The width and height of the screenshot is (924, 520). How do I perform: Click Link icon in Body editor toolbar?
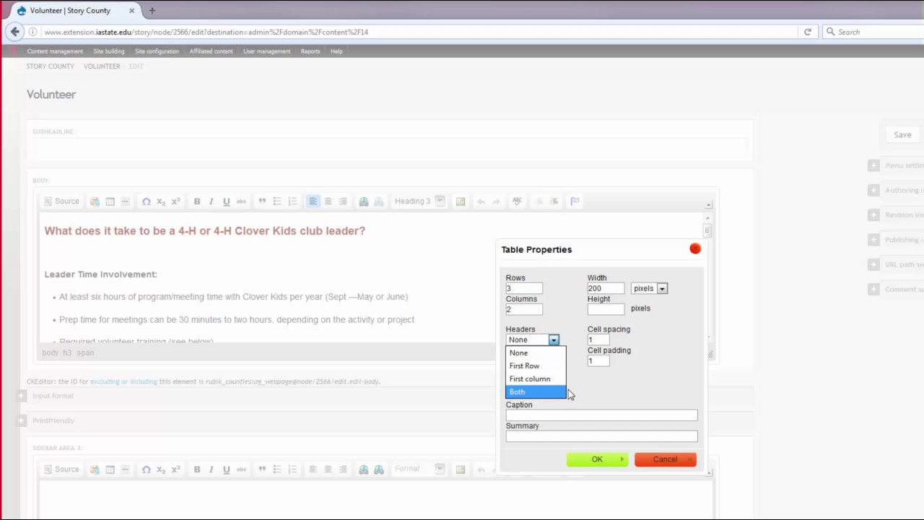coord(364,201)
